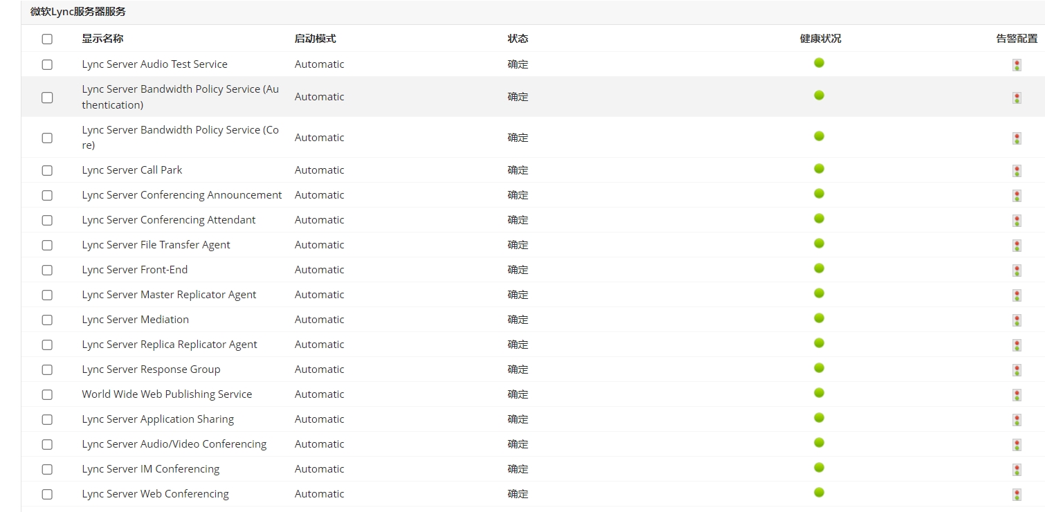This screenshot has height=512, width=1045.
Task: Check Web Conferencing row
Action: click(x=47, y=494)
